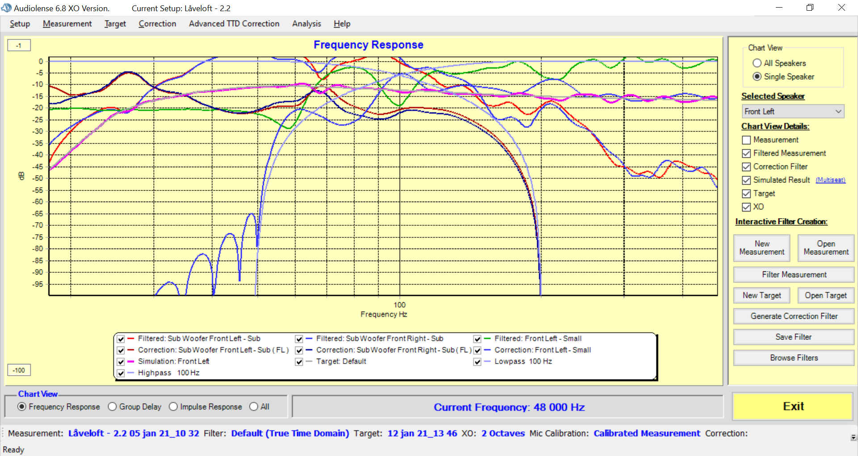The height and width of the screenshot is (456, 858).
Task: Click New Target button
Action: (x=762, y=296)
